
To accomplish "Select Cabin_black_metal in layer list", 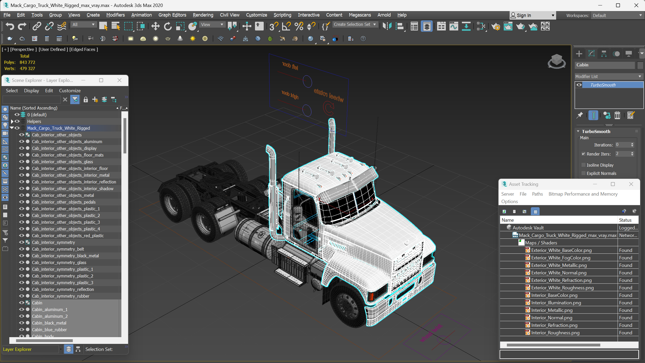I will [x=49, y=323].
